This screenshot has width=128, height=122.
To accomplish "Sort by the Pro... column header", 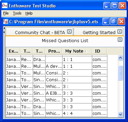I will (x=54, y=51).
